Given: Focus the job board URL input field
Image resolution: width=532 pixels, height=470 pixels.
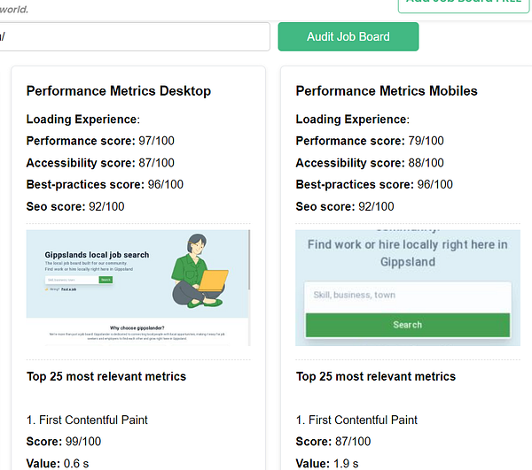Looking at the screenshot, I should point(133,37).
